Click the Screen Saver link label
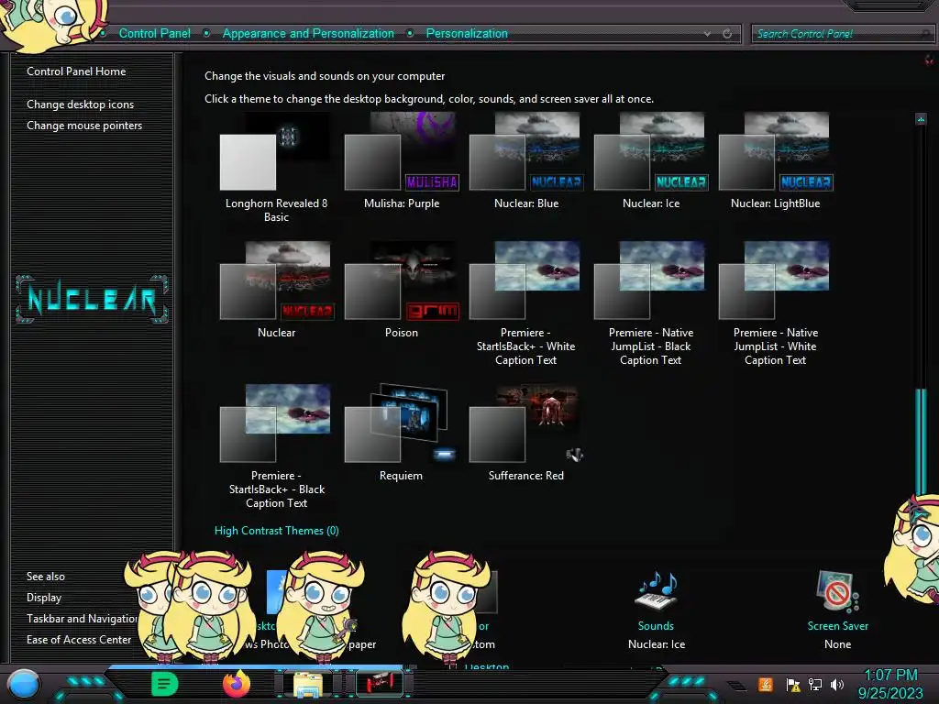 coord(837,625)
